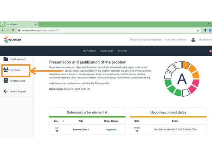Sort submissions by the Date column arrow

click(63, 121)
